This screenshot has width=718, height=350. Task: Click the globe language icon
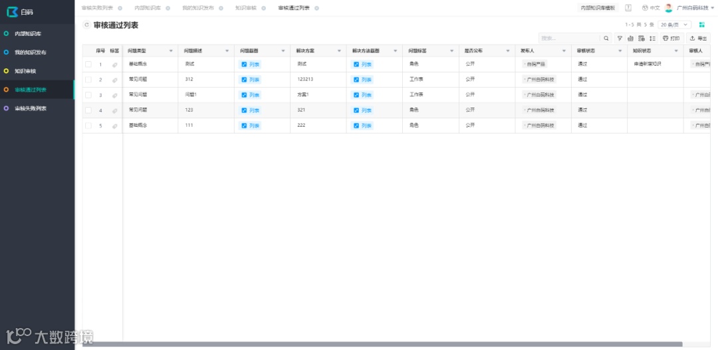tap(645, 8)
